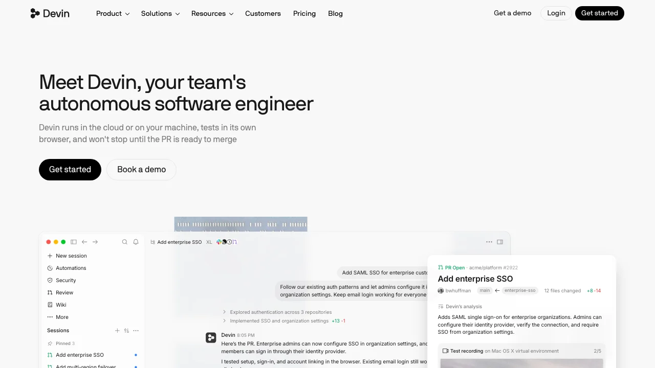Expand the 'Explored authentication across 3 repositories' step
The width and height of the screenshot is (655, 368).
277,312
